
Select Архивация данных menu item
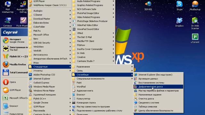tap(158, 79)
